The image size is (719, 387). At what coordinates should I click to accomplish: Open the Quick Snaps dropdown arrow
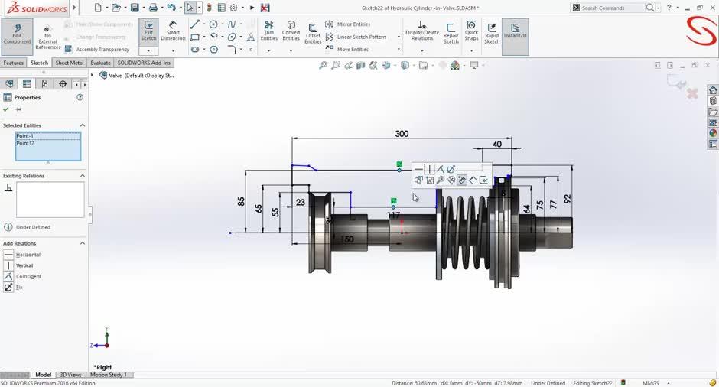[x=471, y=50]
